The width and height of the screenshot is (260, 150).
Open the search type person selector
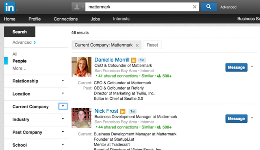click(x=78, y=7)
